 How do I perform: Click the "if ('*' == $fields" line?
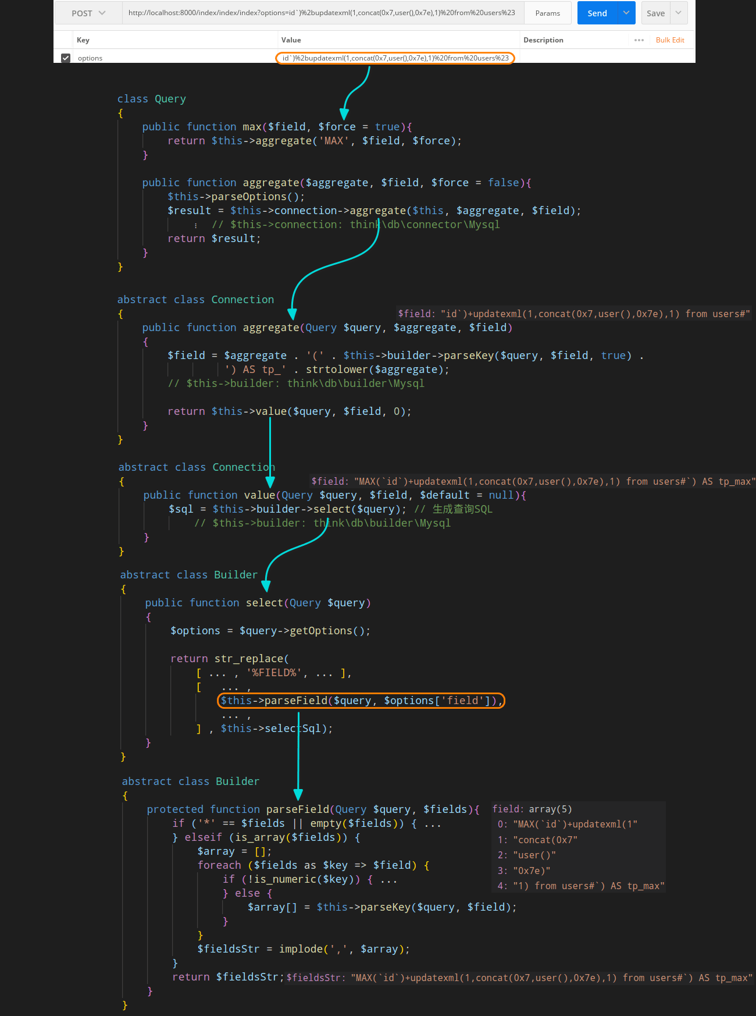307,823
